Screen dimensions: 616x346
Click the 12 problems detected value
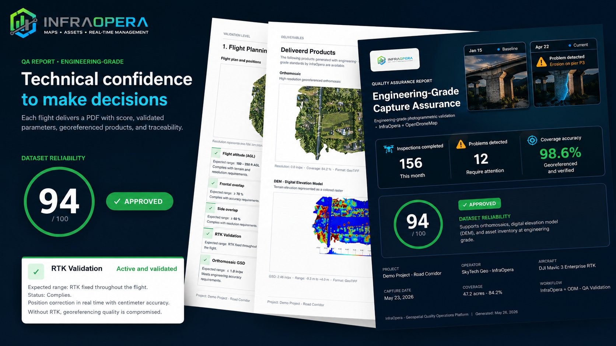point(481,159)
